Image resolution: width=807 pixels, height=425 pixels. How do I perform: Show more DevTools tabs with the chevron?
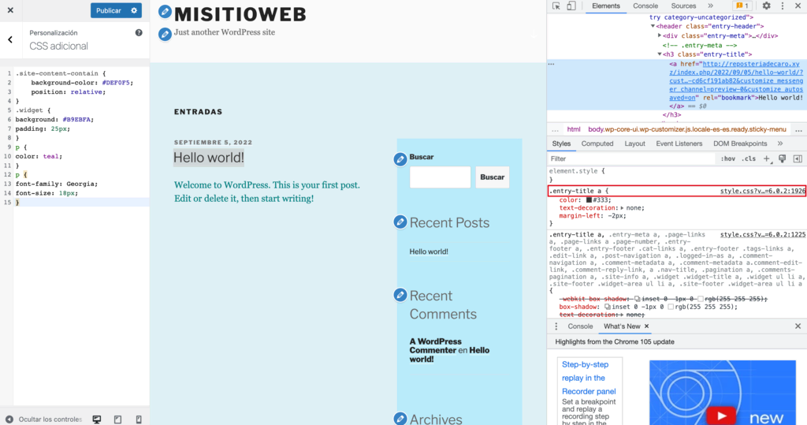(710, 6)
